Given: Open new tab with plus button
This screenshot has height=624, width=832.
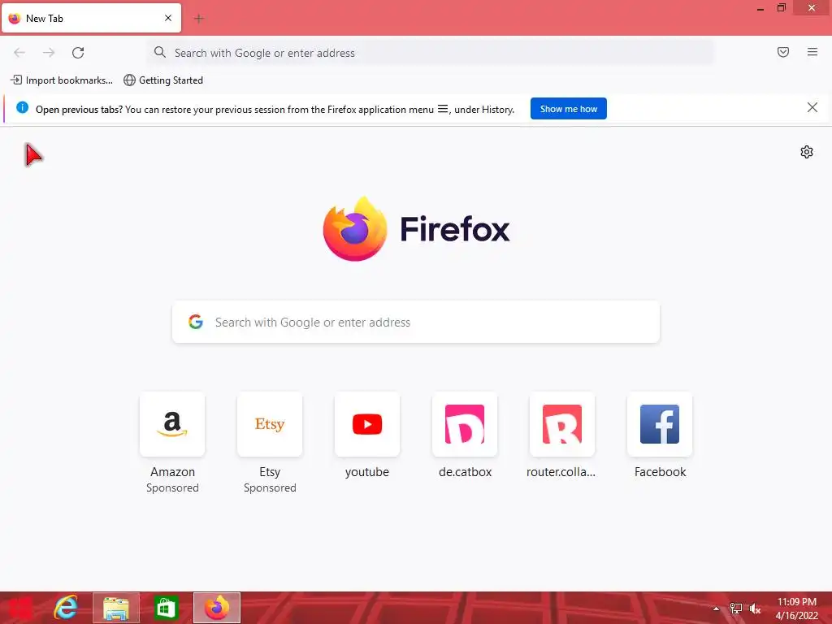Looking at the screenshot, I should tap(199, 19).
